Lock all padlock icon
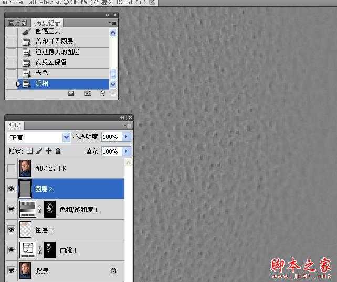The image size is (337, 282). [58, 151]
